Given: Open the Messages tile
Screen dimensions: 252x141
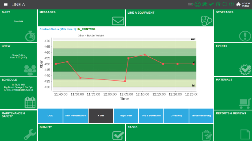Looking at the screenshot, I should click(x=81, y=18).
